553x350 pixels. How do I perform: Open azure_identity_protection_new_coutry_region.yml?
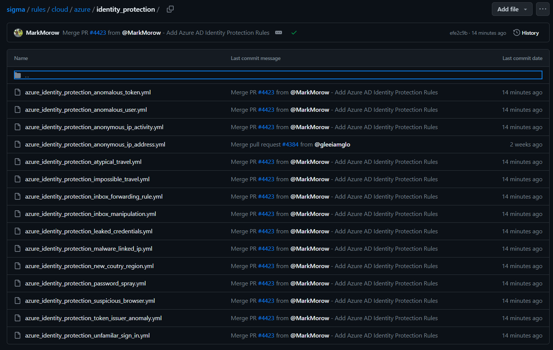coord(89,266)
